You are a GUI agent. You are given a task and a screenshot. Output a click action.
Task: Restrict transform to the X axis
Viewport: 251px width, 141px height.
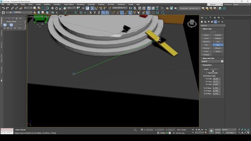pyautogui.click(x=91, y=13)
